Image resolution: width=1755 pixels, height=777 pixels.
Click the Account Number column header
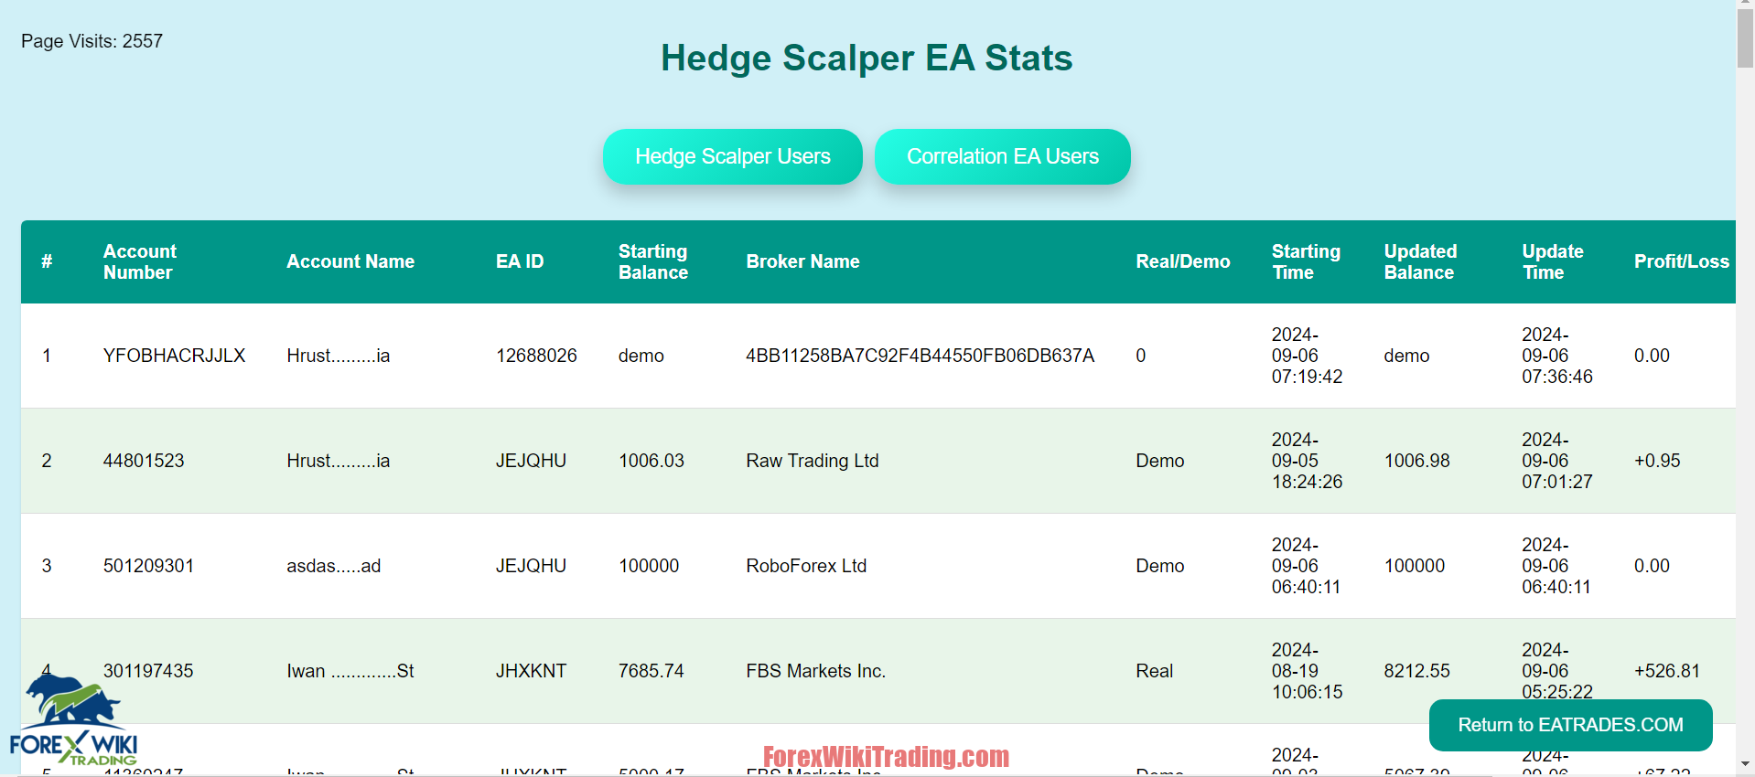(140, 261)
